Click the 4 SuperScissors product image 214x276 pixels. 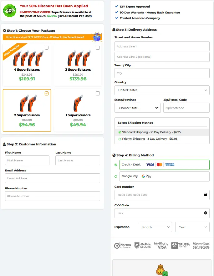coord(28,58)
